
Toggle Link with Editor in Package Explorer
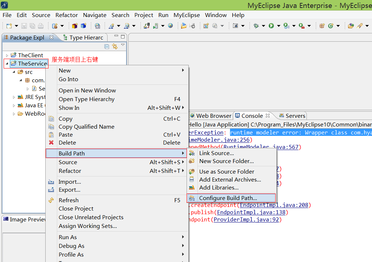coord(115,46)
